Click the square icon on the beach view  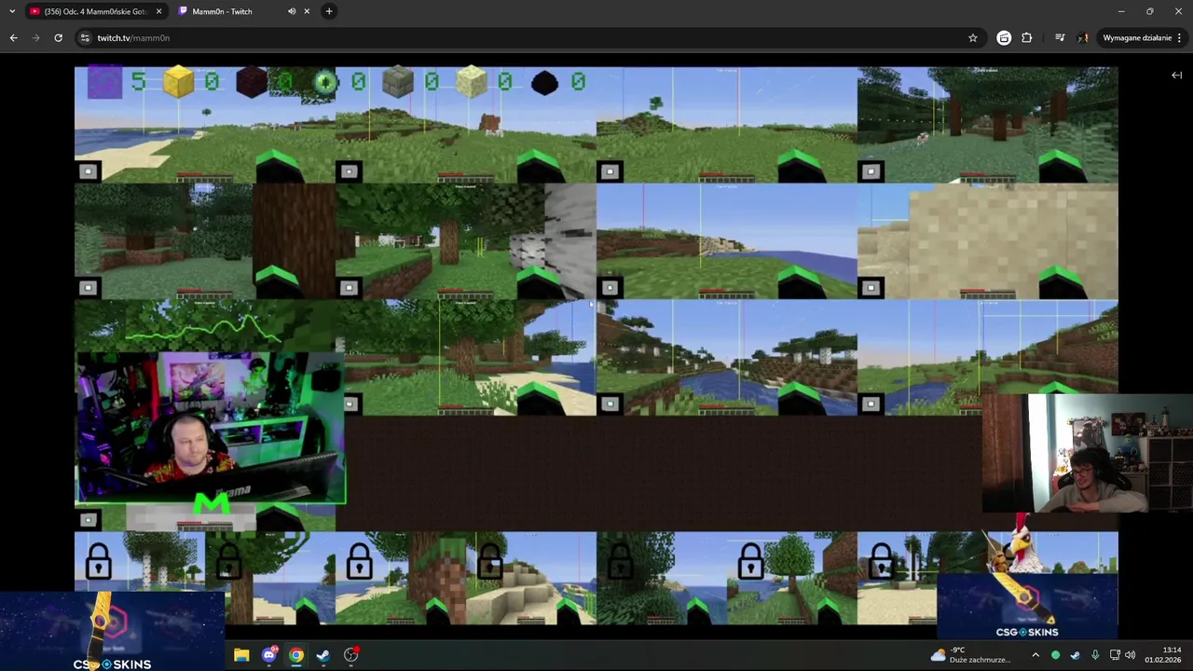pos(88,171)
